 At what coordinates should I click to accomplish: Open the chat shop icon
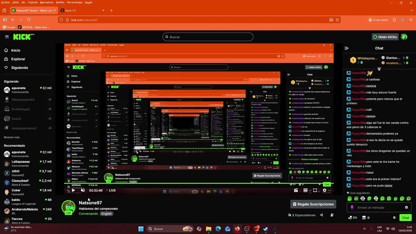364,218
